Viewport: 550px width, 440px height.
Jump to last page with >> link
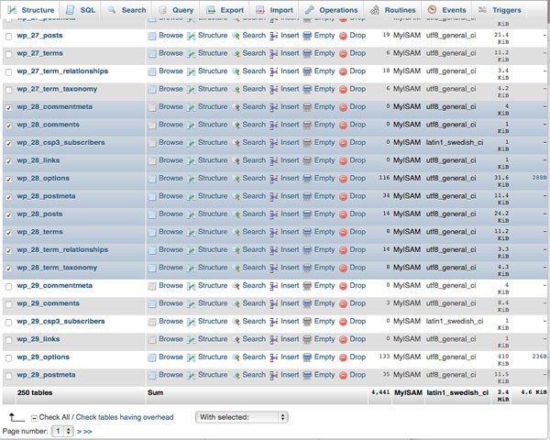(88, 432)
